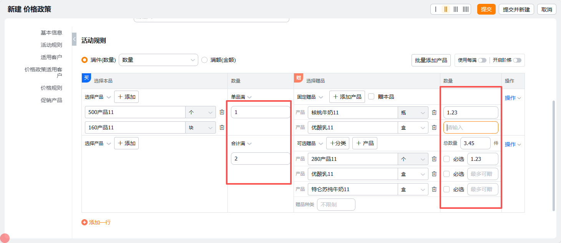Delete 500产品11 row via trash icon
The height and width of the screenshot is (243, 561).
[222, 112]
